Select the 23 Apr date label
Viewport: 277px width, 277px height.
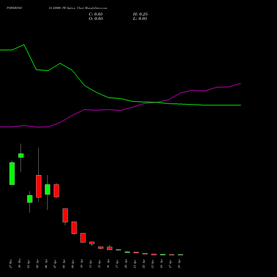[152, 264]
